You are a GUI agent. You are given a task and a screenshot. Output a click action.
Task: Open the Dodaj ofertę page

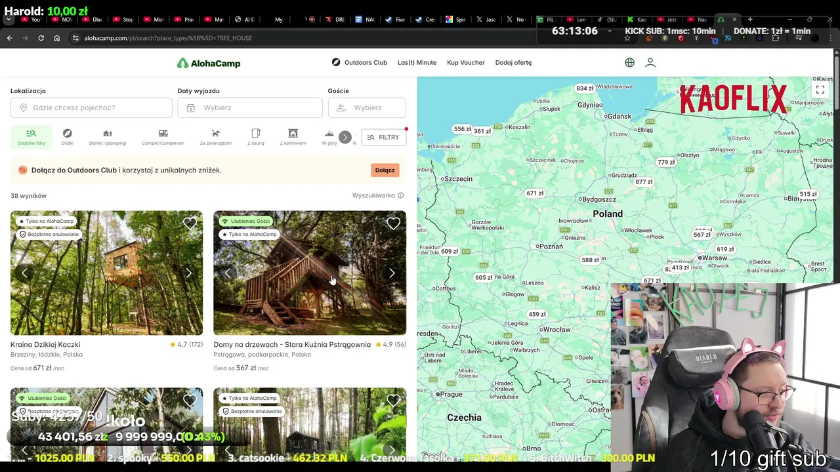(x=513, y=62)
